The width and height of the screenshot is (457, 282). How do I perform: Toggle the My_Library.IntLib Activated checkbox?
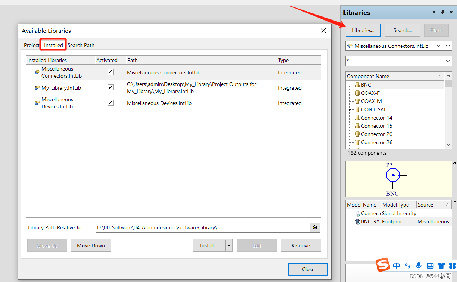click(111, 87)
